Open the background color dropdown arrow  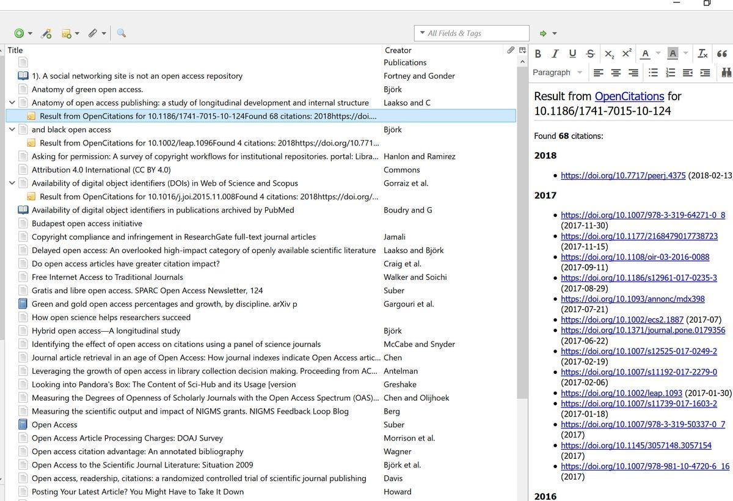[686, 54]
